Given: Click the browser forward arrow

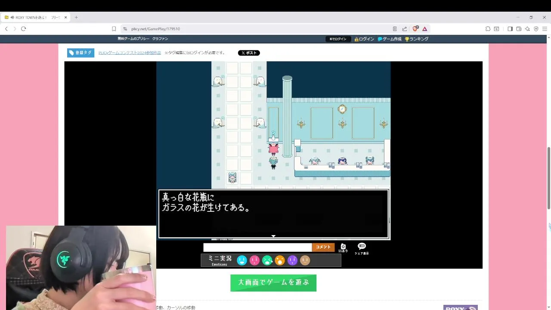Looking at the screenshot, I should tap(15, 29).
